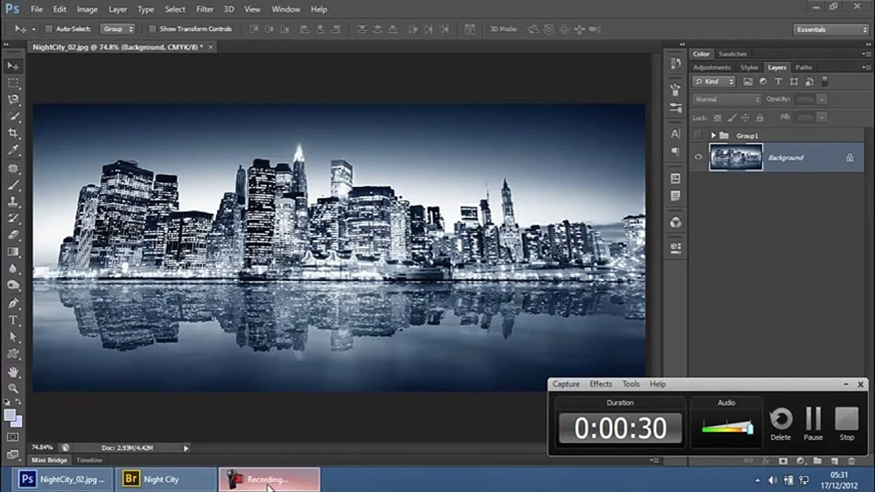Select the History Brush tool
The width and height of the screenshot is (875, 492).
coord(13,219)
